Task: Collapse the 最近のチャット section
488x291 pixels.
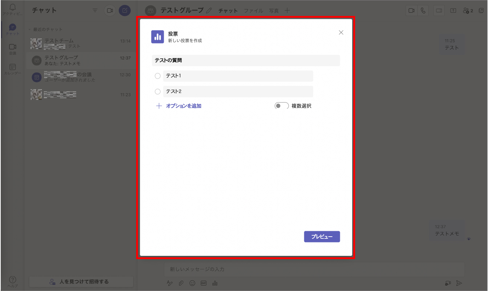Action: click(x=29, y=29)
